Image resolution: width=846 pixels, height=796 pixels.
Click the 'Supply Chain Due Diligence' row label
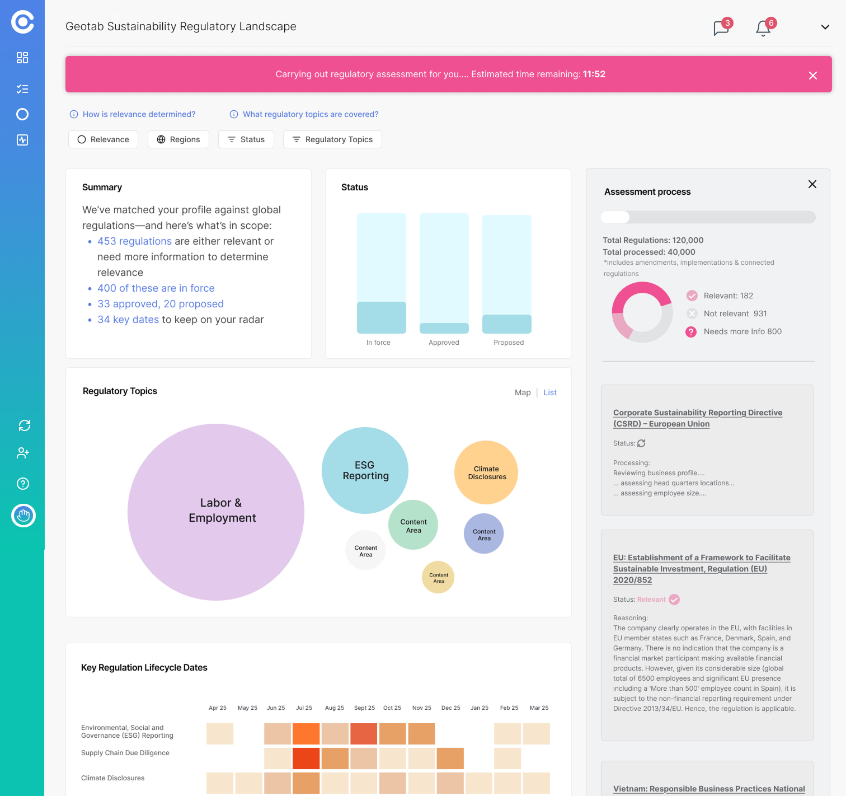coord(125,753)
